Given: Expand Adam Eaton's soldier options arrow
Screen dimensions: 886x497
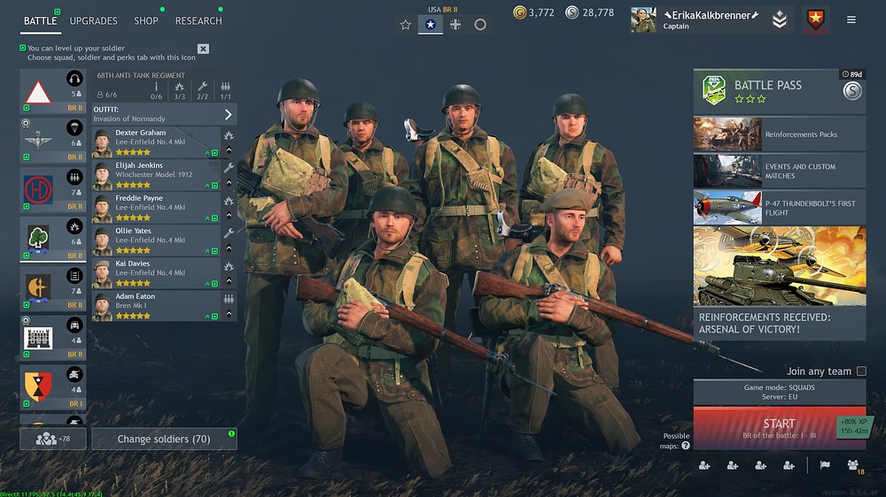Looking at the screenshot, I should (229, 314).
